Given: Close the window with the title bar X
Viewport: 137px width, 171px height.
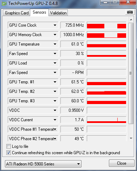Looking at the screenshot, I should point(128,2).
